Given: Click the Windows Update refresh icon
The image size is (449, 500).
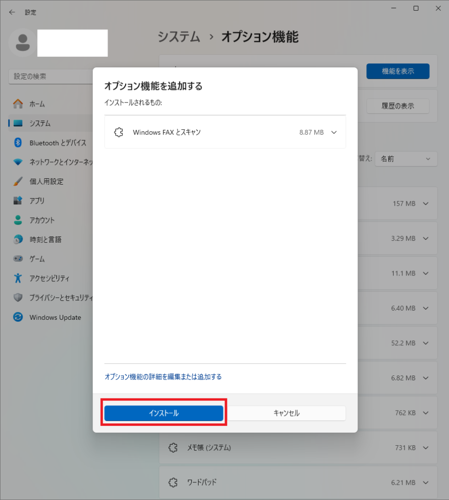Looking at the screenshot, I should point(18,317).
